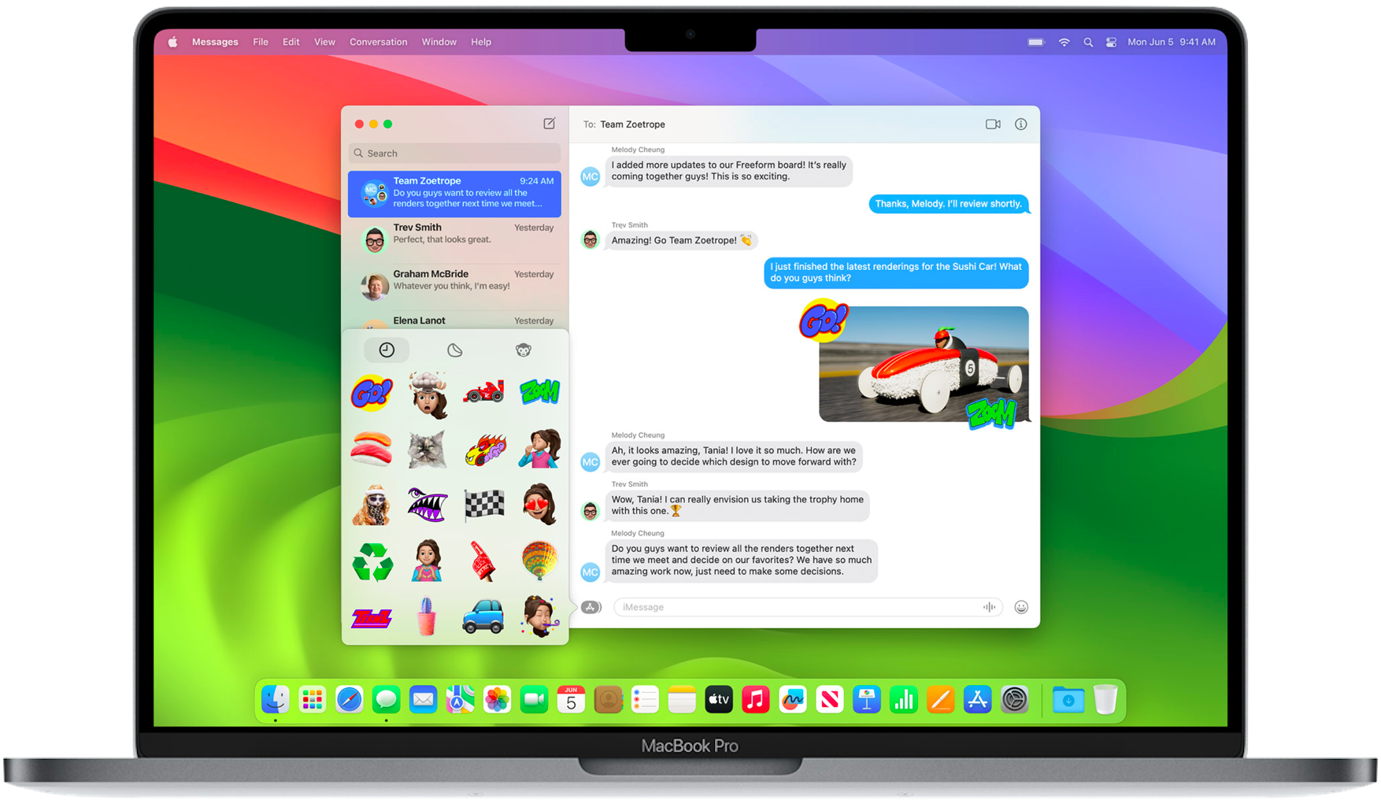Open the File menu
This screenshot has width=1381, height=807.
[x=261, y=43]
